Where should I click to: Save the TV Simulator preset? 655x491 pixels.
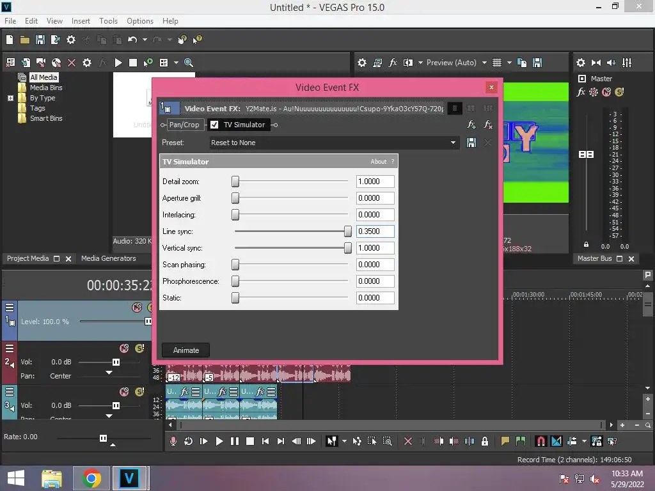[471, 143]
